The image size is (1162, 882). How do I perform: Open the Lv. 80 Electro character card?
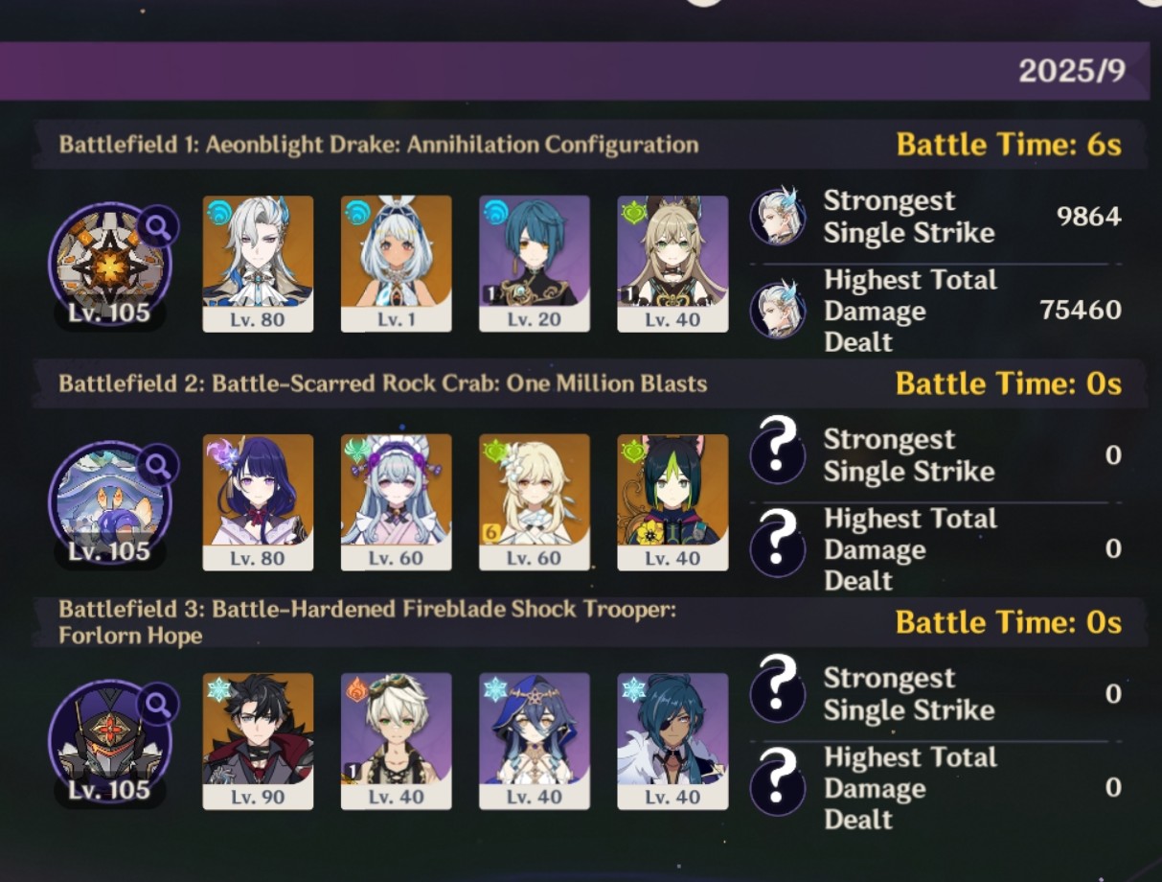tap(258, 502)
